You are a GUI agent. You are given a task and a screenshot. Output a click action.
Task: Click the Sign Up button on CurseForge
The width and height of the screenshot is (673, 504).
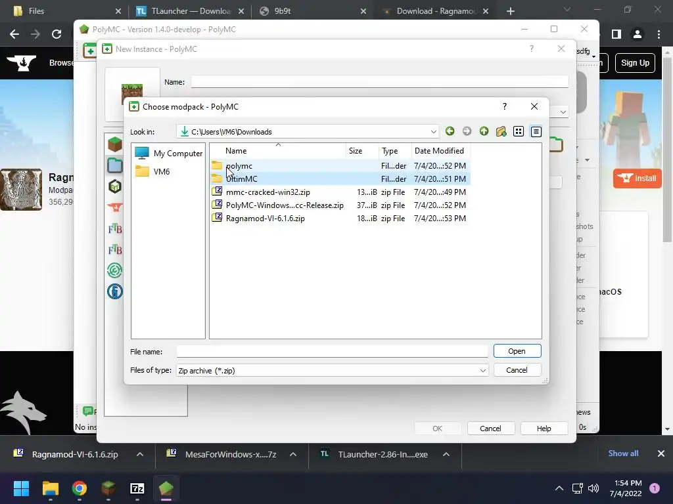[x=636, y=62]
